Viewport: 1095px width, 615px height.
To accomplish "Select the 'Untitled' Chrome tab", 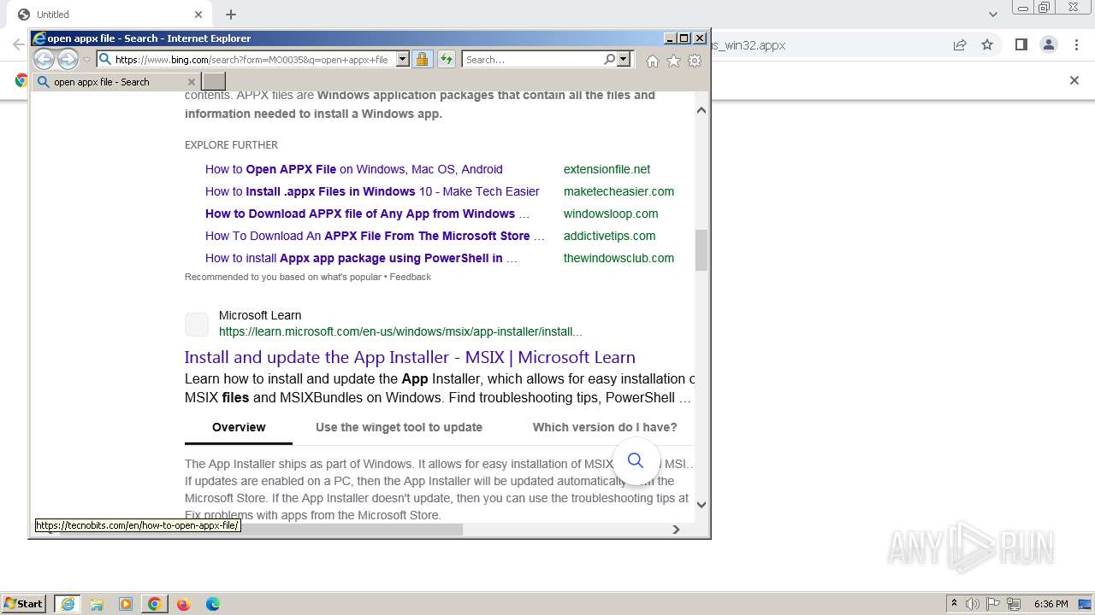I will click(x=111, y=15).
